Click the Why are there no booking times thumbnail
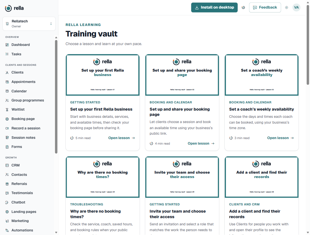 click(103, 177)
